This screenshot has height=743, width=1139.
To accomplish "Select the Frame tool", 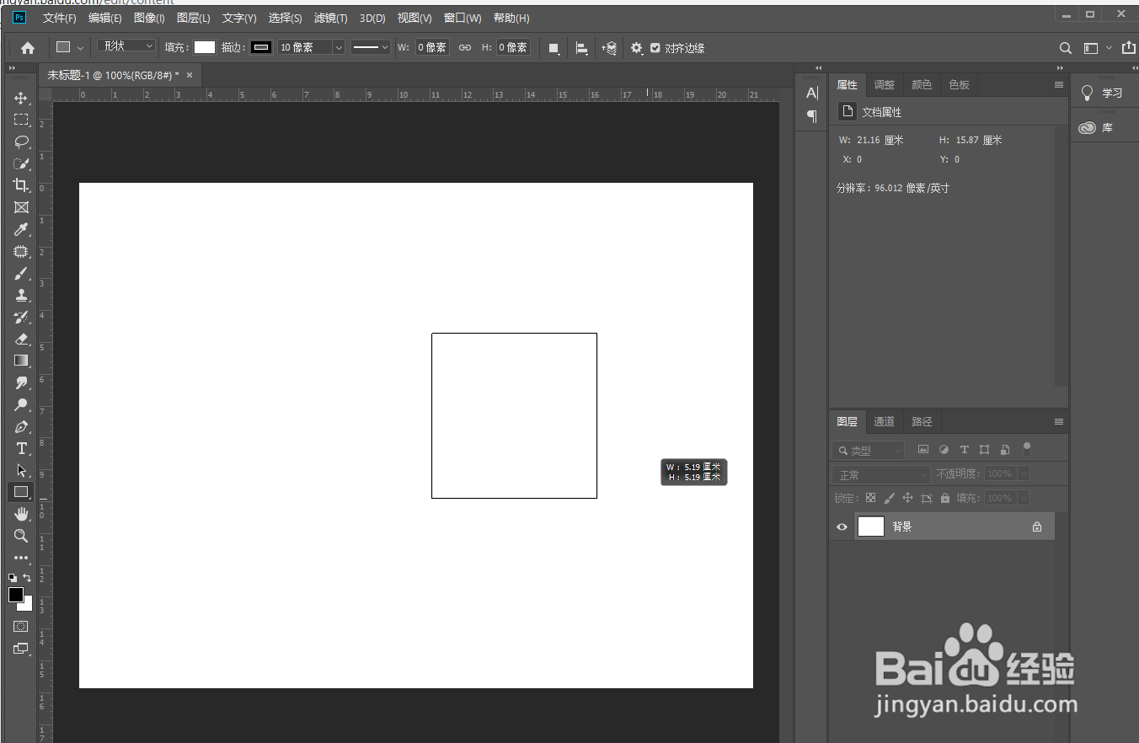I will click(21, 207).
